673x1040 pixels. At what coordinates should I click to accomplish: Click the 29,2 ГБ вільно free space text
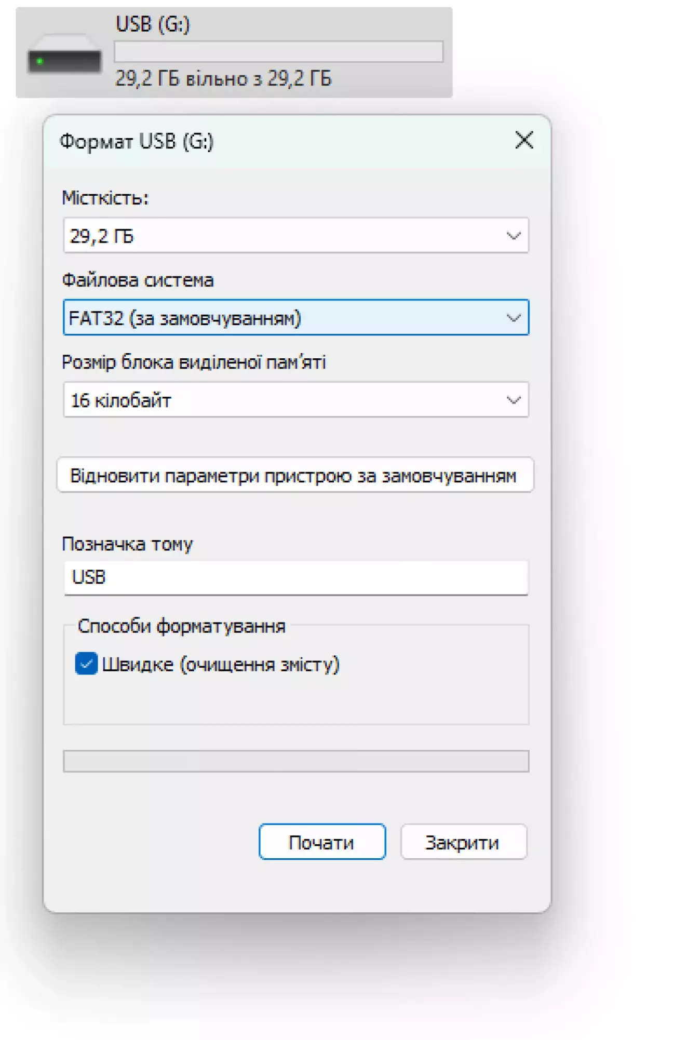pos(223,79)
